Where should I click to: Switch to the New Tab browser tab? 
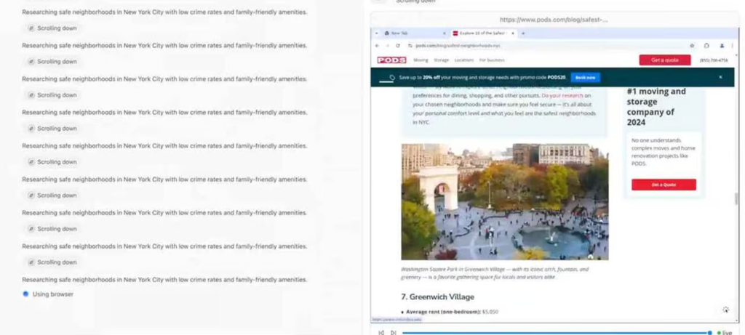point(415,33)
